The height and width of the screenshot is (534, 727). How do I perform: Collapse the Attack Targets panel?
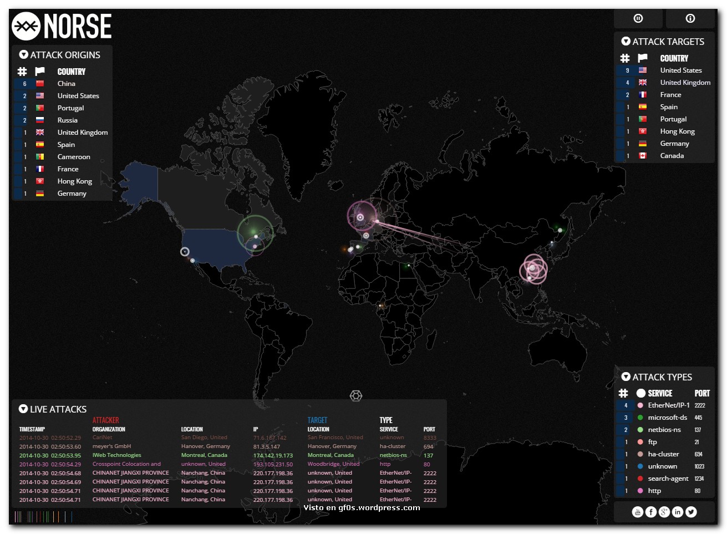pyautogui.click(x=626, y=42)
